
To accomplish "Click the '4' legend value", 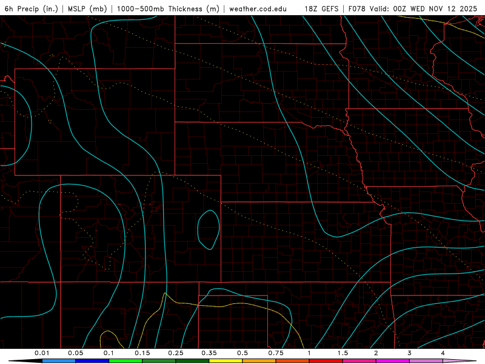I will click(x=443, y=353).
